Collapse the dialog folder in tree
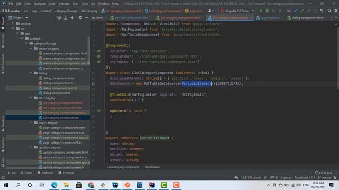This screenshot has height=190, width=339. point(31,73)
